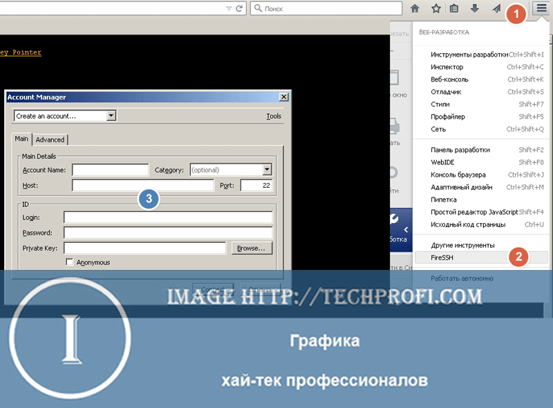Open Инструменты разработки menu item

[x=481, y=55]
